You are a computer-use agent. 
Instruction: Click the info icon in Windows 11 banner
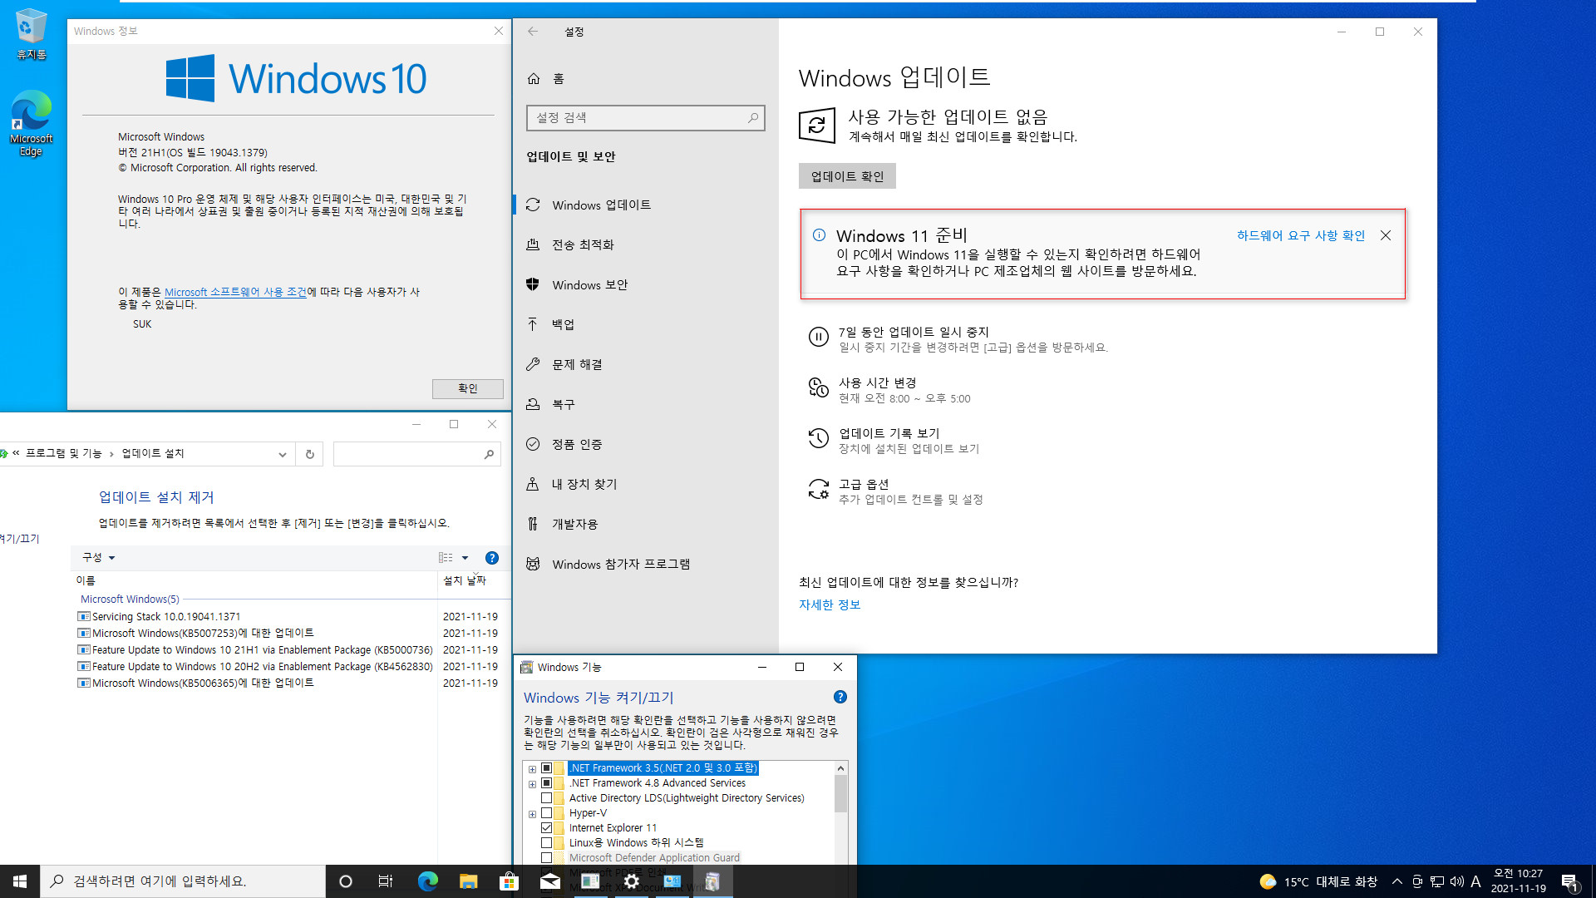(819, 235)
